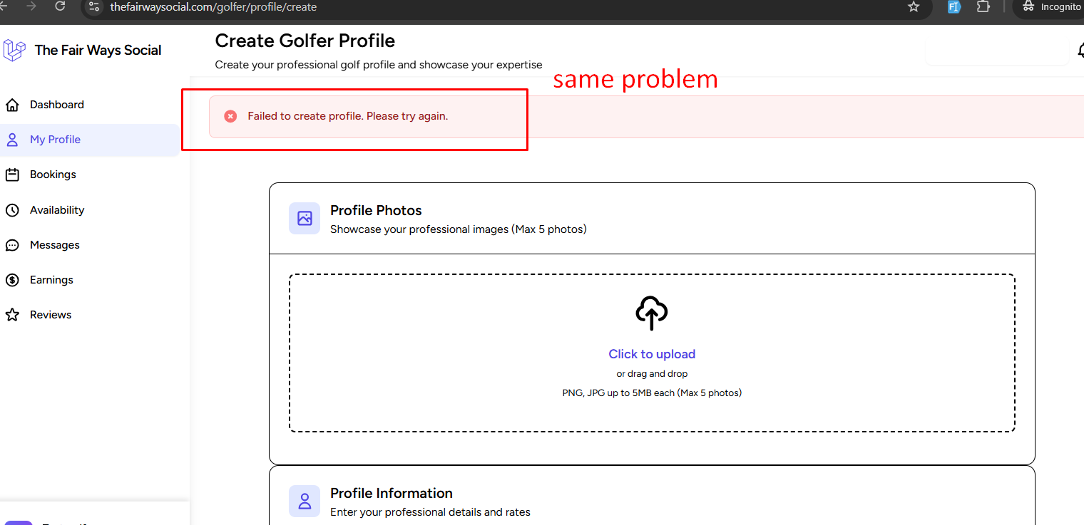Click the red error icon in alert banner
Screen dimensions: 1084x525
tap(230, 116)
